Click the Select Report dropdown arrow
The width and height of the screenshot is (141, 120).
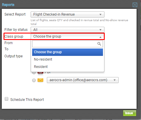coord(100,14)
